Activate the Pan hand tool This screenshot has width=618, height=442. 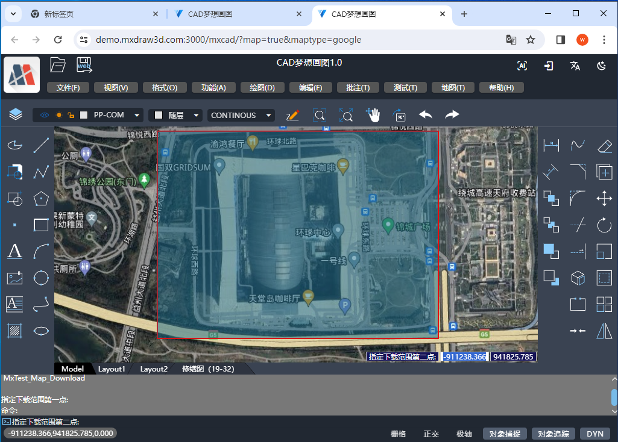pyautogui.click(x=373, y=115)
